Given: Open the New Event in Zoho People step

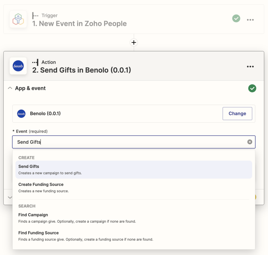Looking at the screenshot, I should (x=134, y=19).
